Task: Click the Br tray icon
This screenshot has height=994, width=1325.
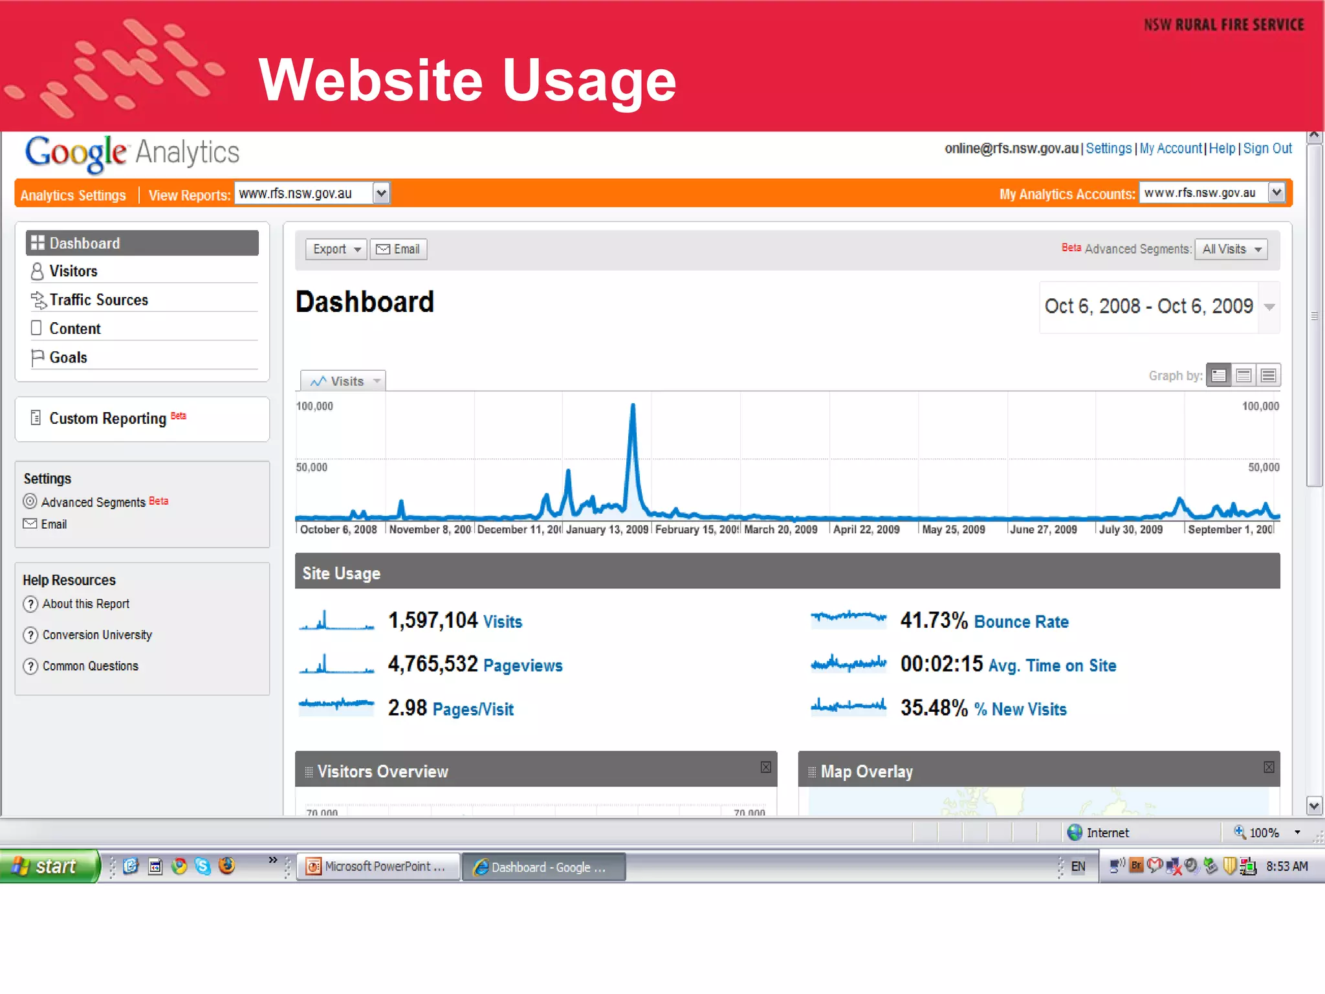Action: pyautogui.click(x=1136, y=865)
